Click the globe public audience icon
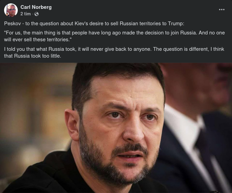 (x=37, y=14)
